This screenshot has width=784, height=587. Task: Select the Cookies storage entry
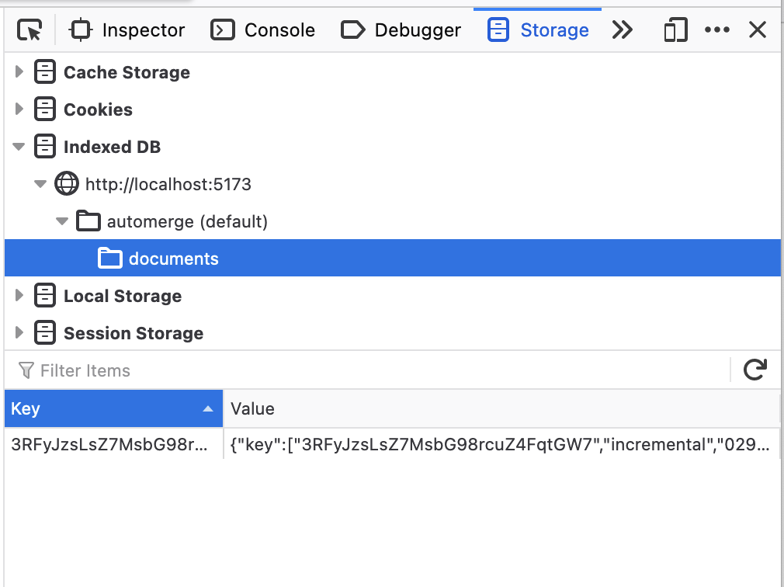(96, 109)
